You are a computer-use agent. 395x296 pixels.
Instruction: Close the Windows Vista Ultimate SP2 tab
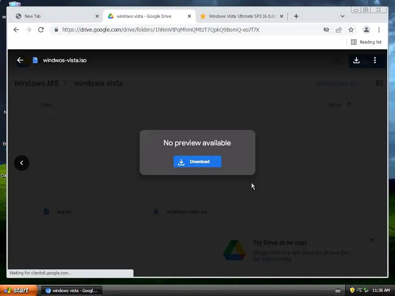click(x=282, y=16)
